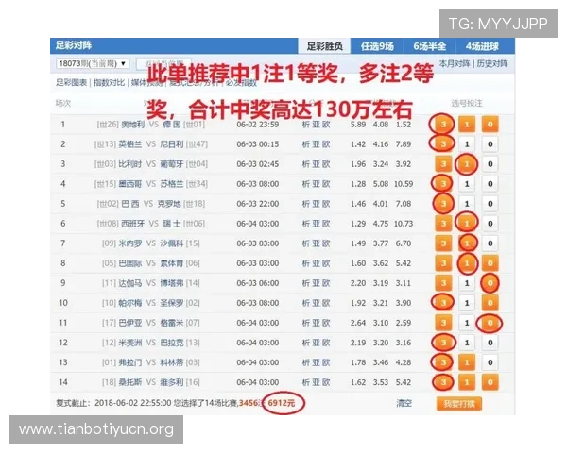Toggle pick 0 for 桑托斯 VS 维多利
The height and width of the screenshot is (453, 567).
pyautogui.click(x=490, y=382)
